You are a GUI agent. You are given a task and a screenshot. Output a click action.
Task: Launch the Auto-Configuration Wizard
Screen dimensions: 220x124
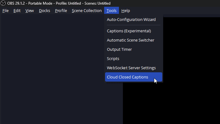(131, 20)
